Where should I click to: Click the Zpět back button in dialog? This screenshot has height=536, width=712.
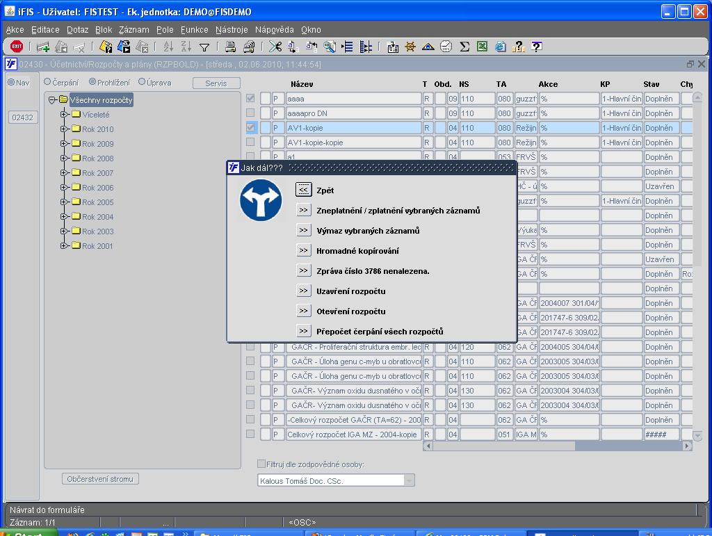click(x=303, y=190)
